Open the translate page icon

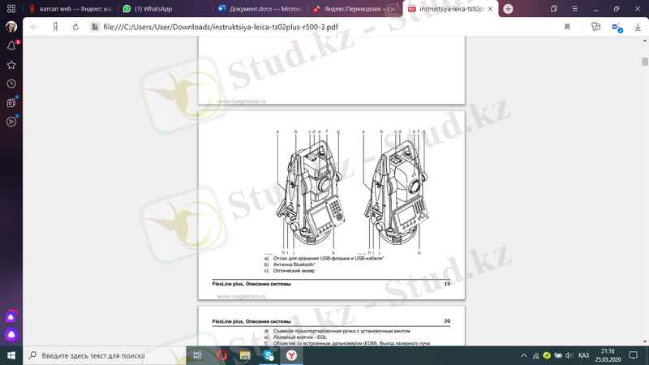[x=617, y=28]
